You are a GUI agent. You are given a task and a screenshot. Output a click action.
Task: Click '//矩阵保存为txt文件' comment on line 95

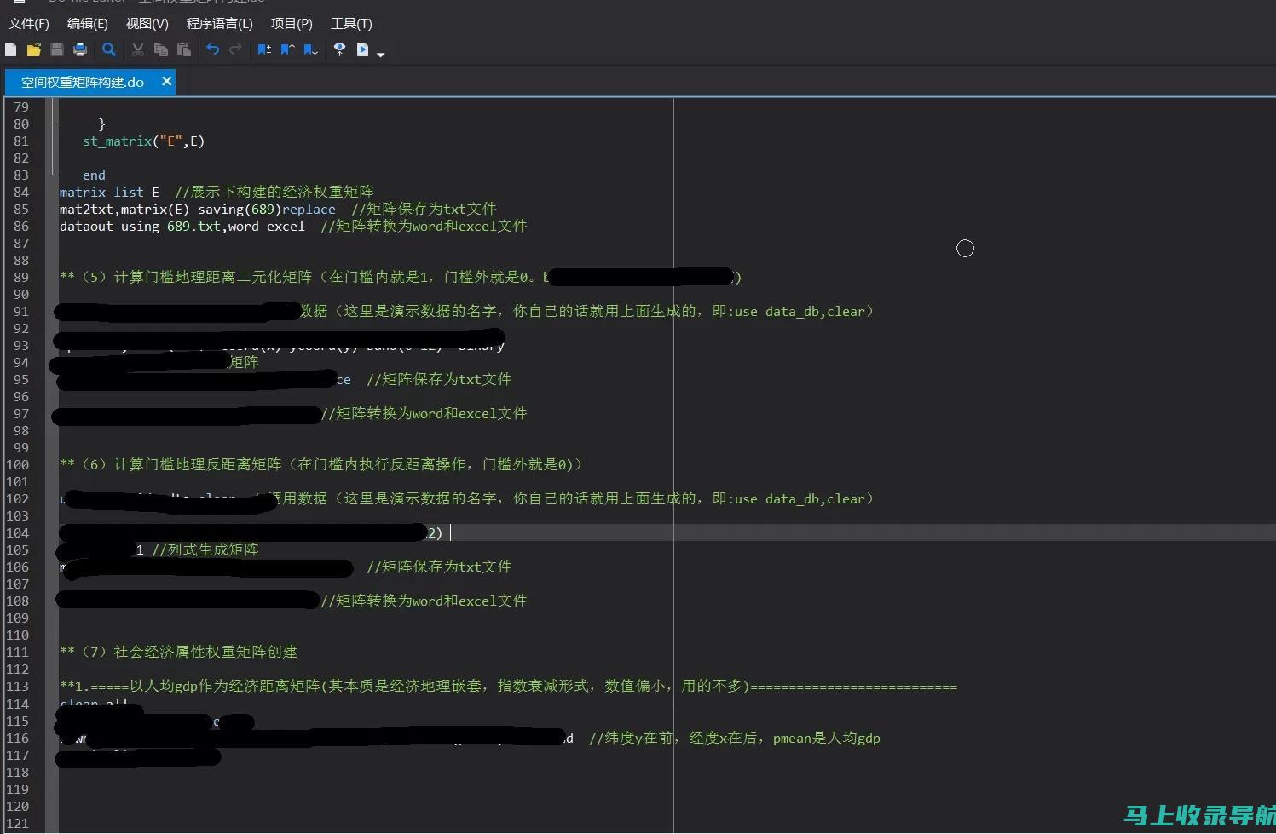(439, 379)
